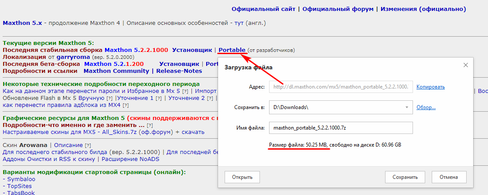Screen dimensions: 488x195
Task: Click the Maxthon 5.x link
Action: coord(22,23)
